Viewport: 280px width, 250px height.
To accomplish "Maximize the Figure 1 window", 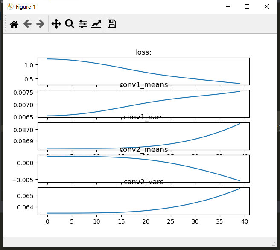I will tap(247, 6).
